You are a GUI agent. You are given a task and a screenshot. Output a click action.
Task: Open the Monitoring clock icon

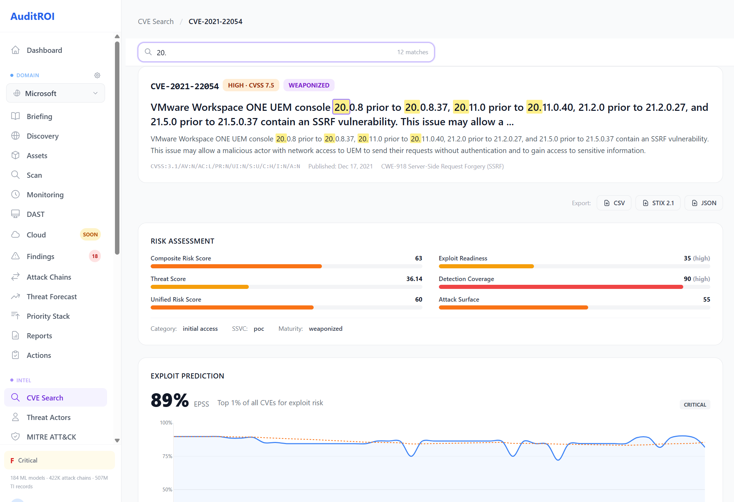point(16,195)
